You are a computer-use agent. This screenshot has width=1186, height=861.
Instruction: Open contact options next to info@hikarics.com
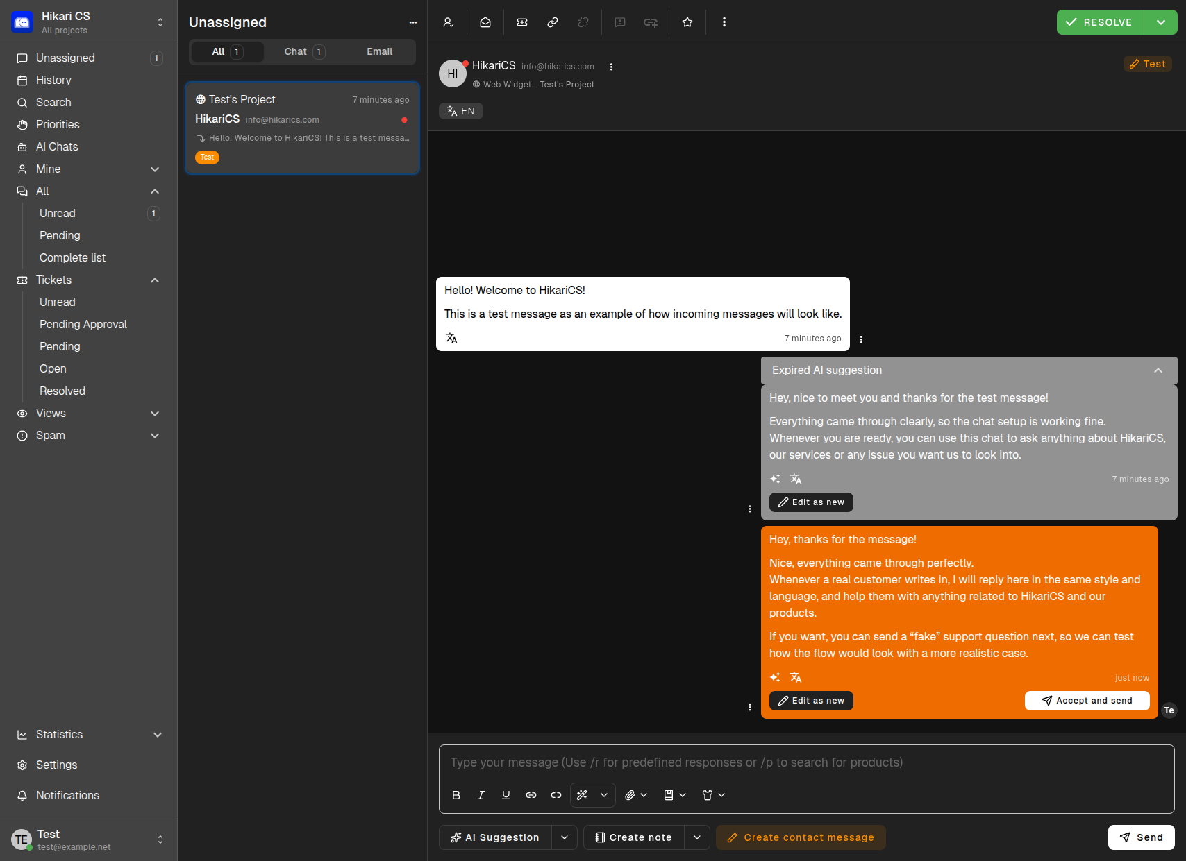click(611, 67)
